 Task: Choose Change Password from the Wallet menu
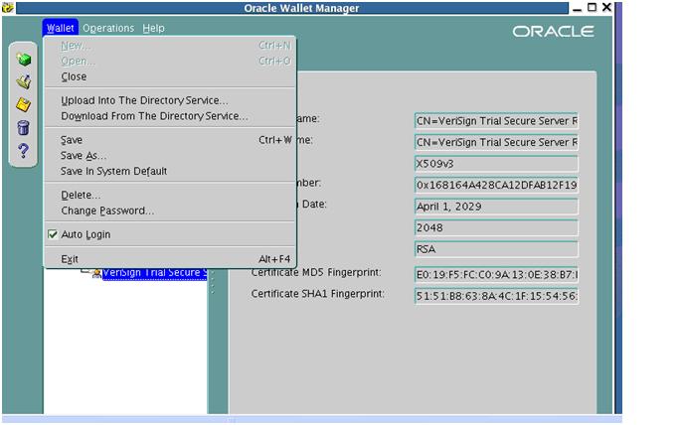(107, 211)
